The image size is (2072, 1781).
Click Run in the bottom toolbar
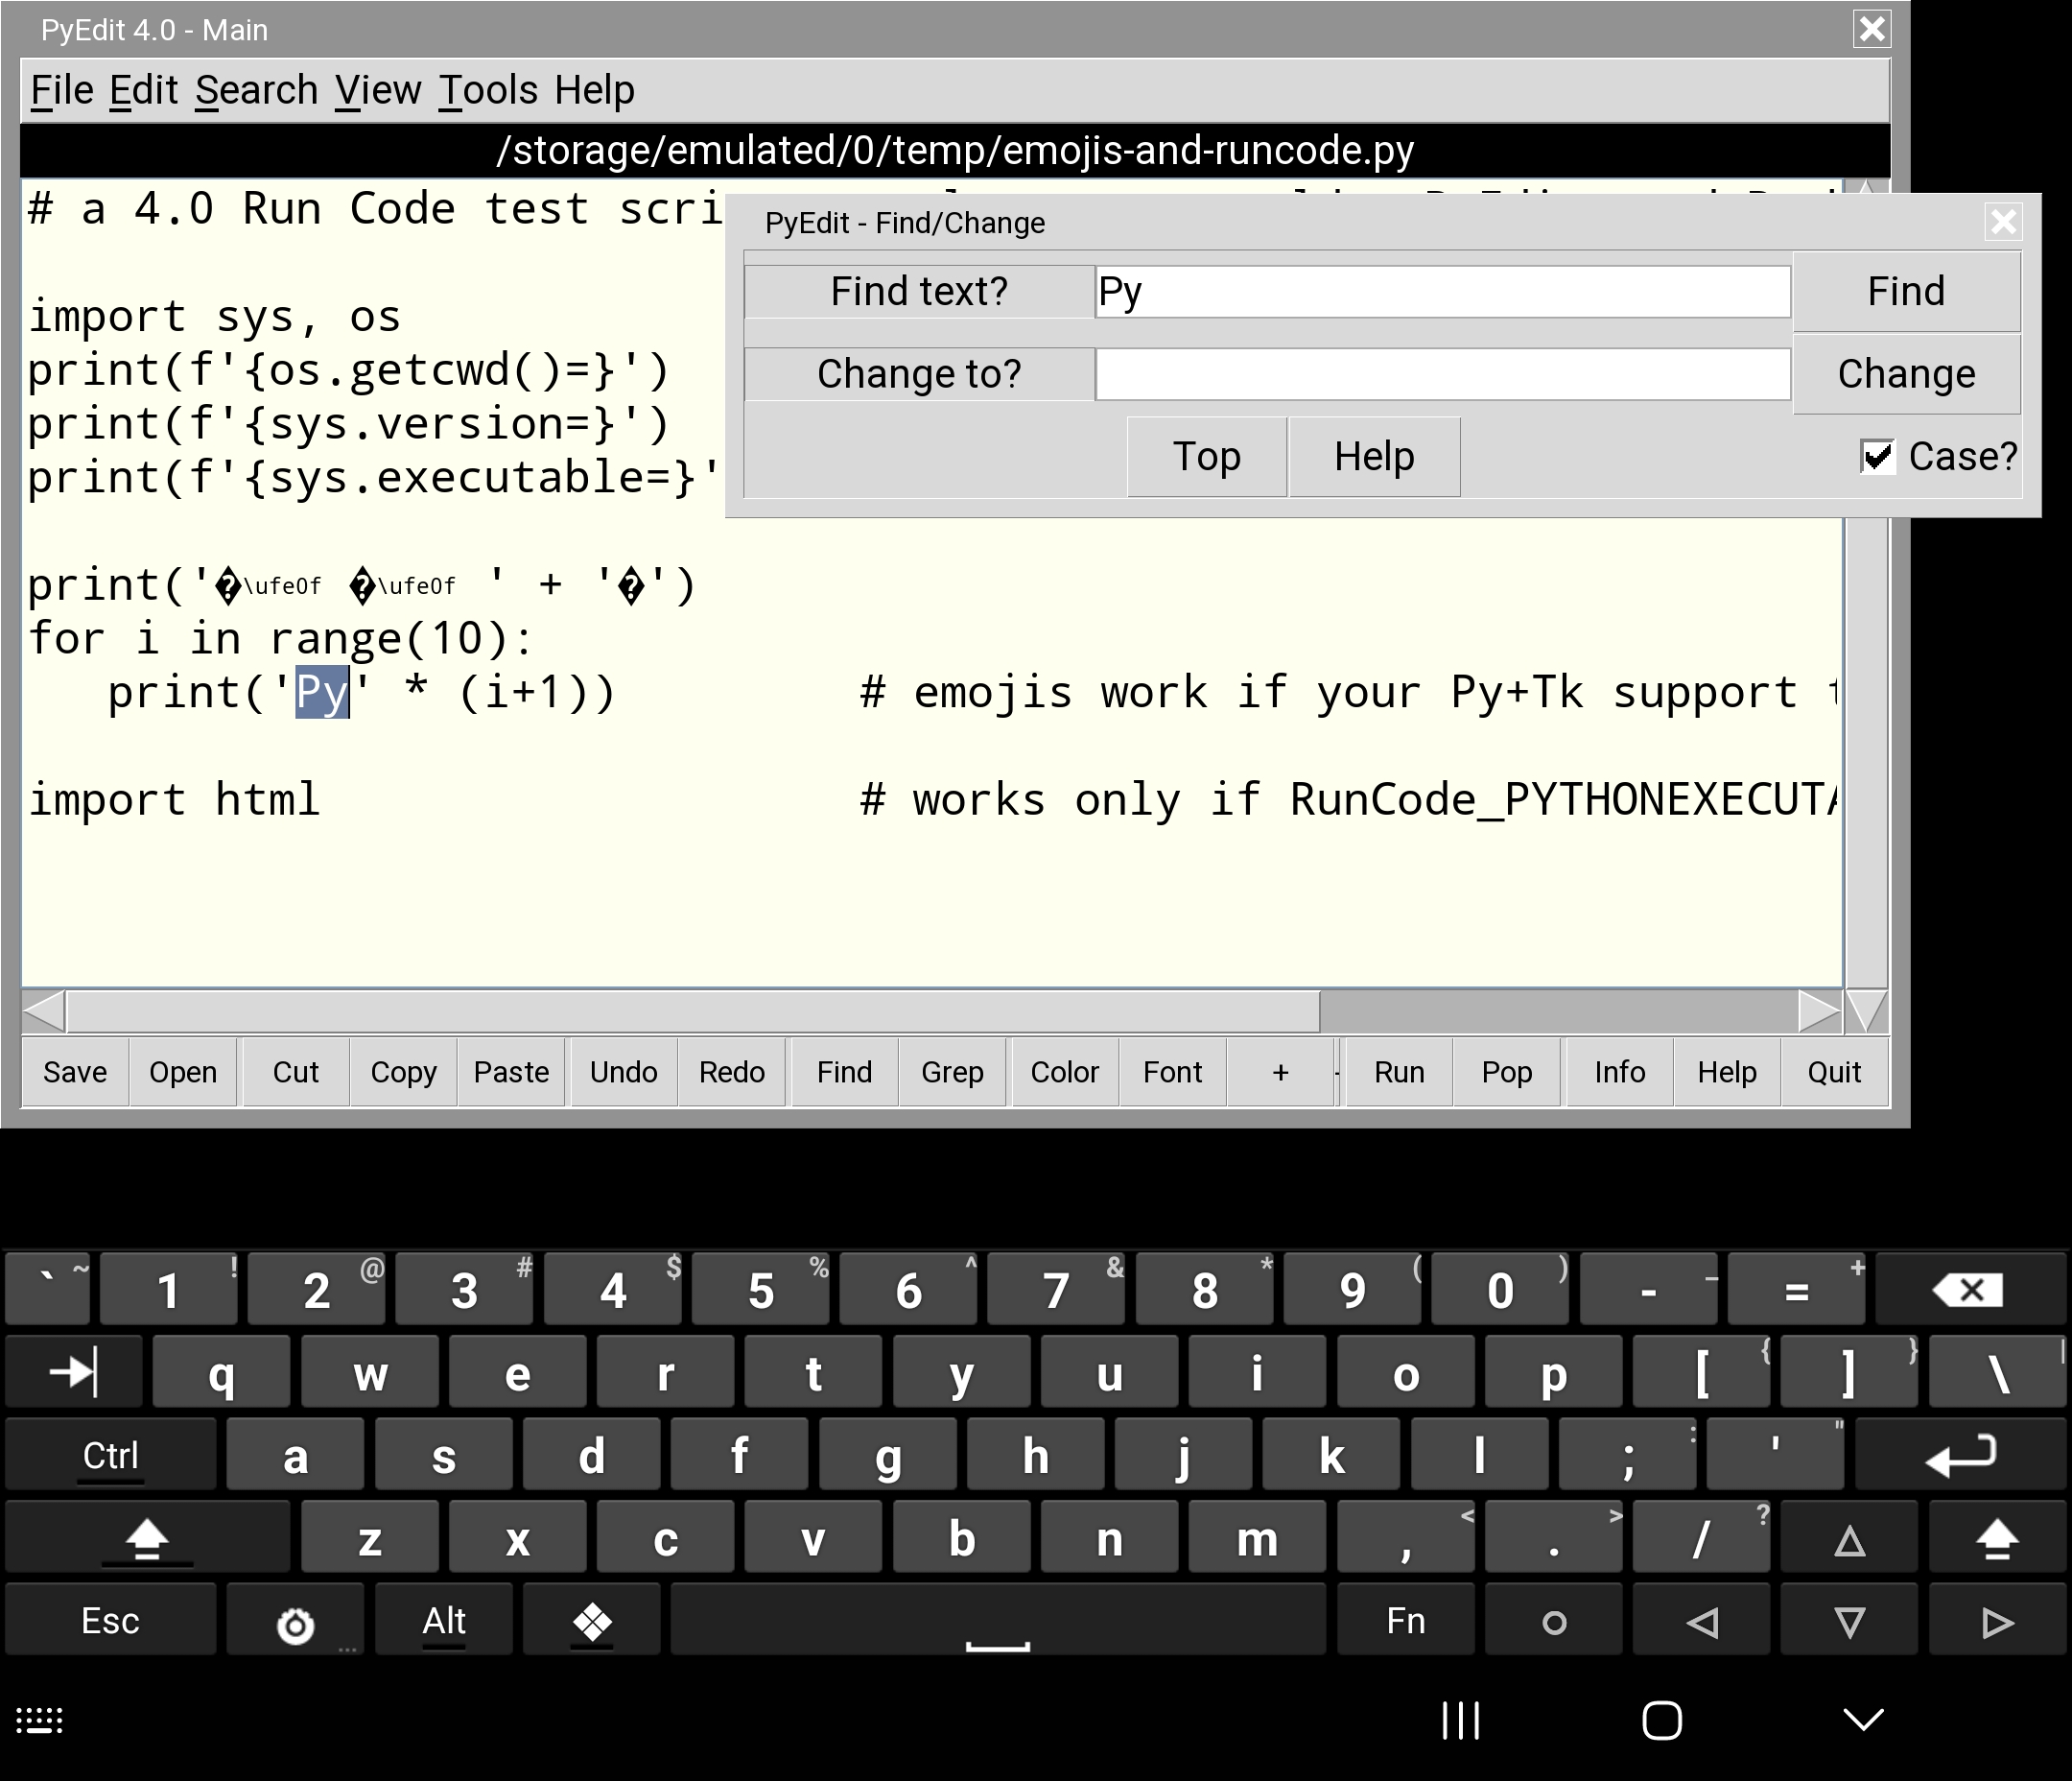click(x=1399, y=1072)
